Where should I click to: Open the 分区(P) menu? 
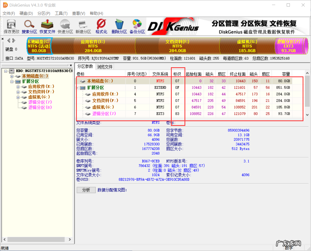pos(44,13)
